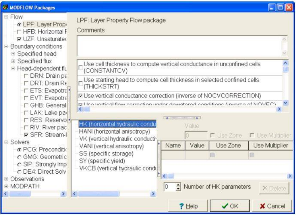Image resolution: width=296 pixels, height=215 pixels.
Task: Check the CONSTANTCV cell thickness option
Action: click(x=81, y=67)
